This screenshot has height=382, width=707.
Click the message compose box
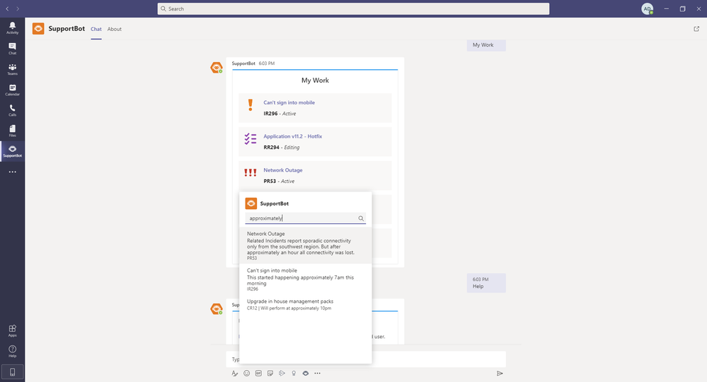click(366, 359)
